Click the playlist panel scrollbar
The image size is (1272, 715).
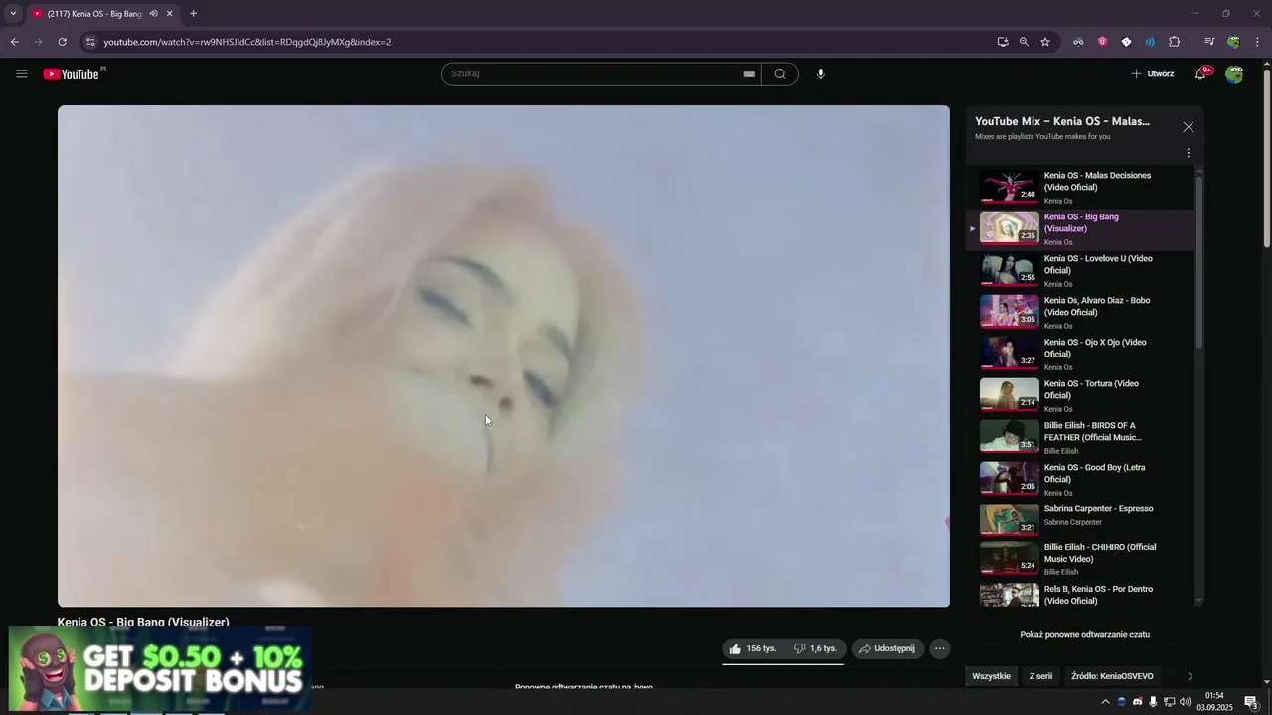[x=1198, y=263]
